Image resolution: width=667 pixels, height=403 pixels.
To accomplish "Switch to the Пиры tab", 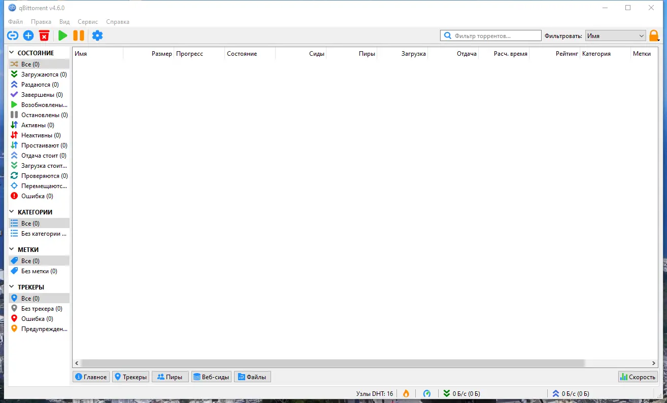I will pos(170,377).
